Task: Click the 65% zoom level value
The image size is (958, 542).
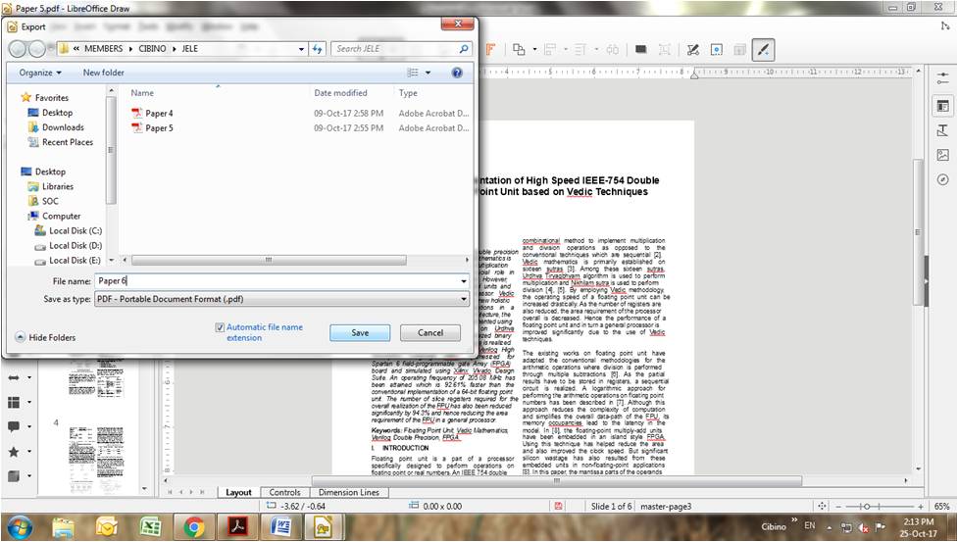Action: [941, 507]
